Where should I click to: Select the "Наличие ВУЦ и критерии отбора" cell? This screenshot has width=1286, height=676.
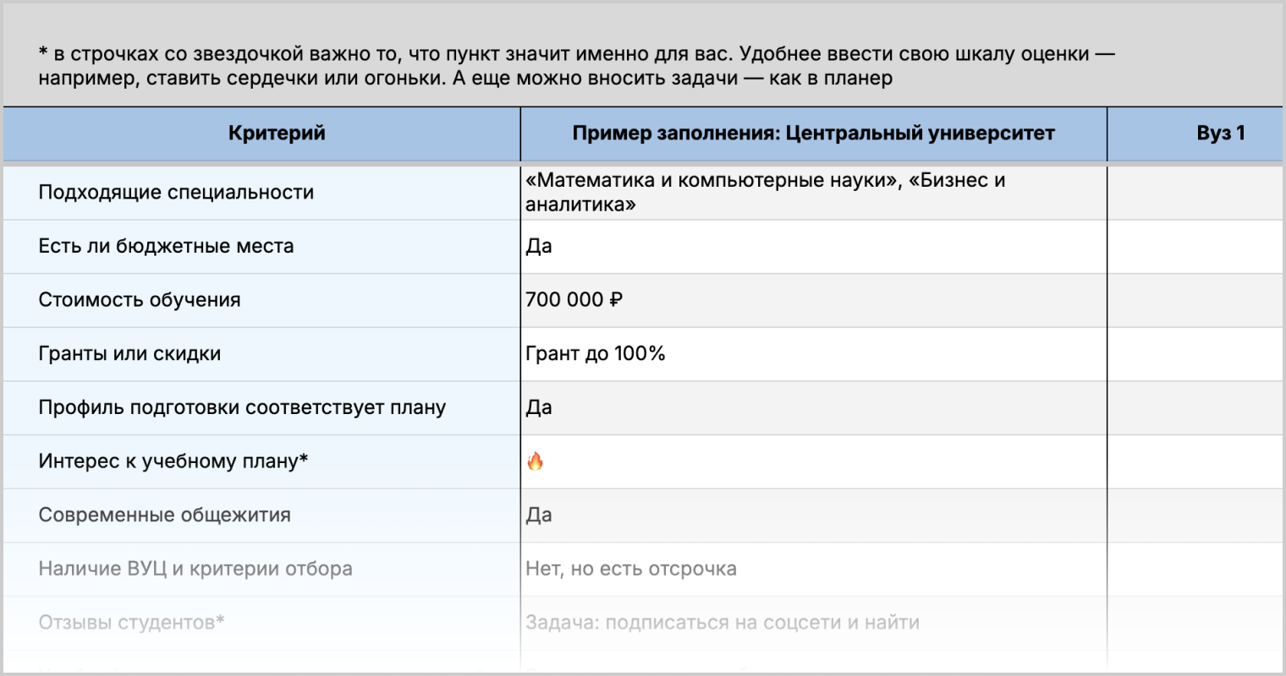[x=195, y=569]
